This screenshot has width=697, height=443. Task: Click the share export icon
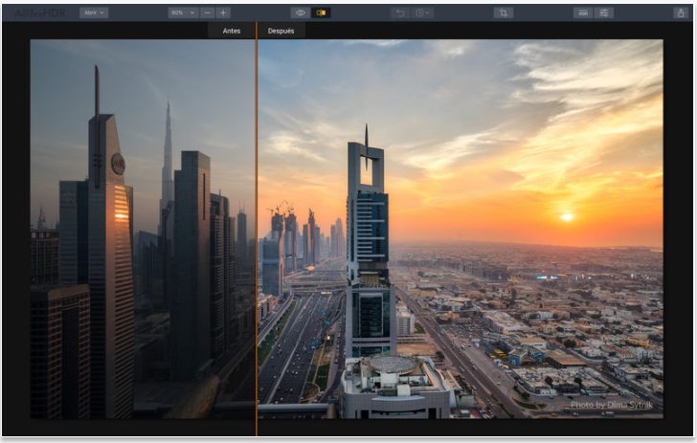tap(680, 12)
